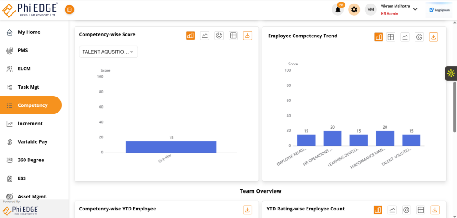The width and height of the screenshot is (457, 218).
Task: Click the Oct-Mar score bar
Action: (x=171, y=147)
